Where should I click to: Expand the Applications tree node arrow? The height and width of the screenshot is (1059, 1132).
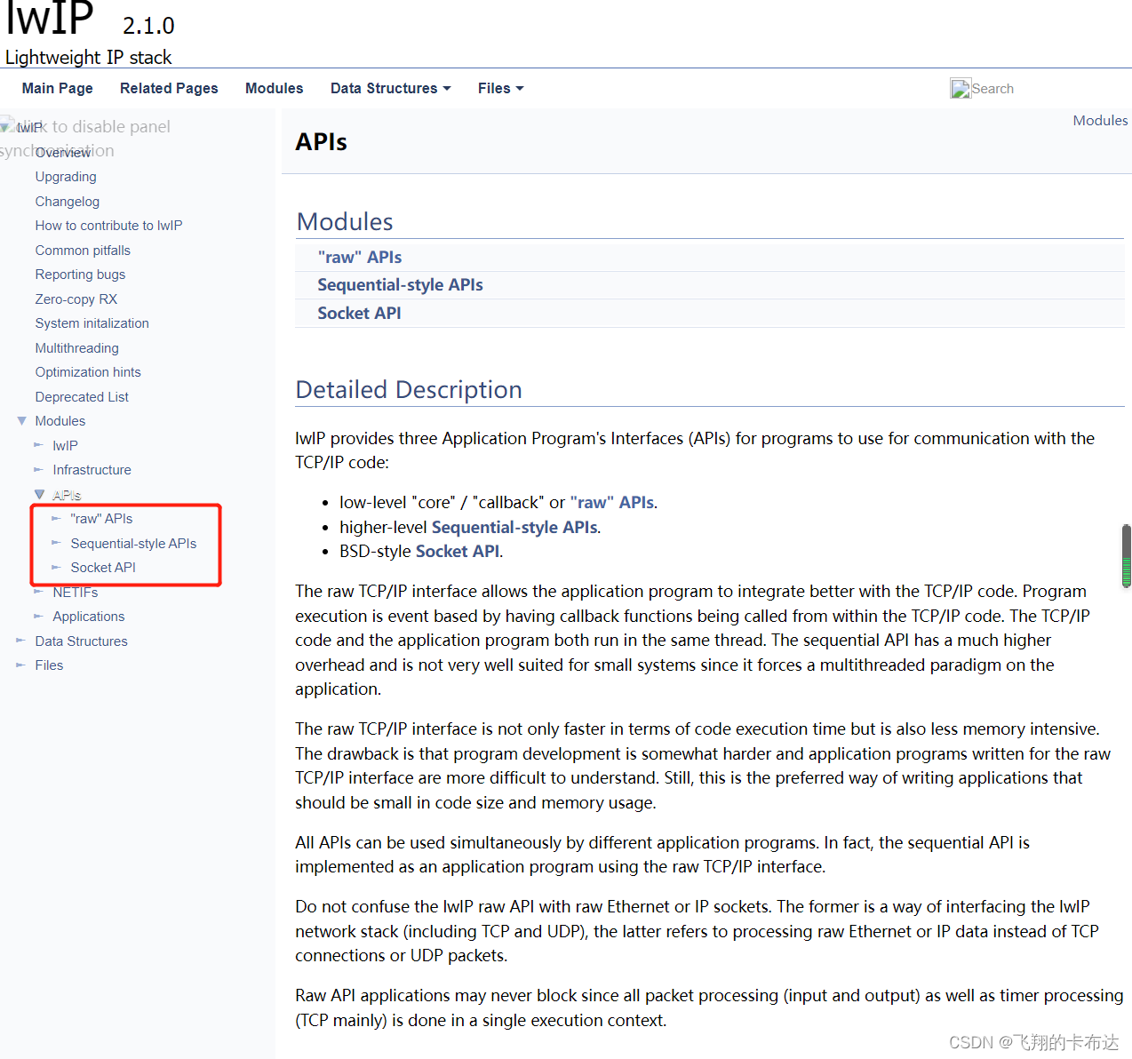click(38, 617)
